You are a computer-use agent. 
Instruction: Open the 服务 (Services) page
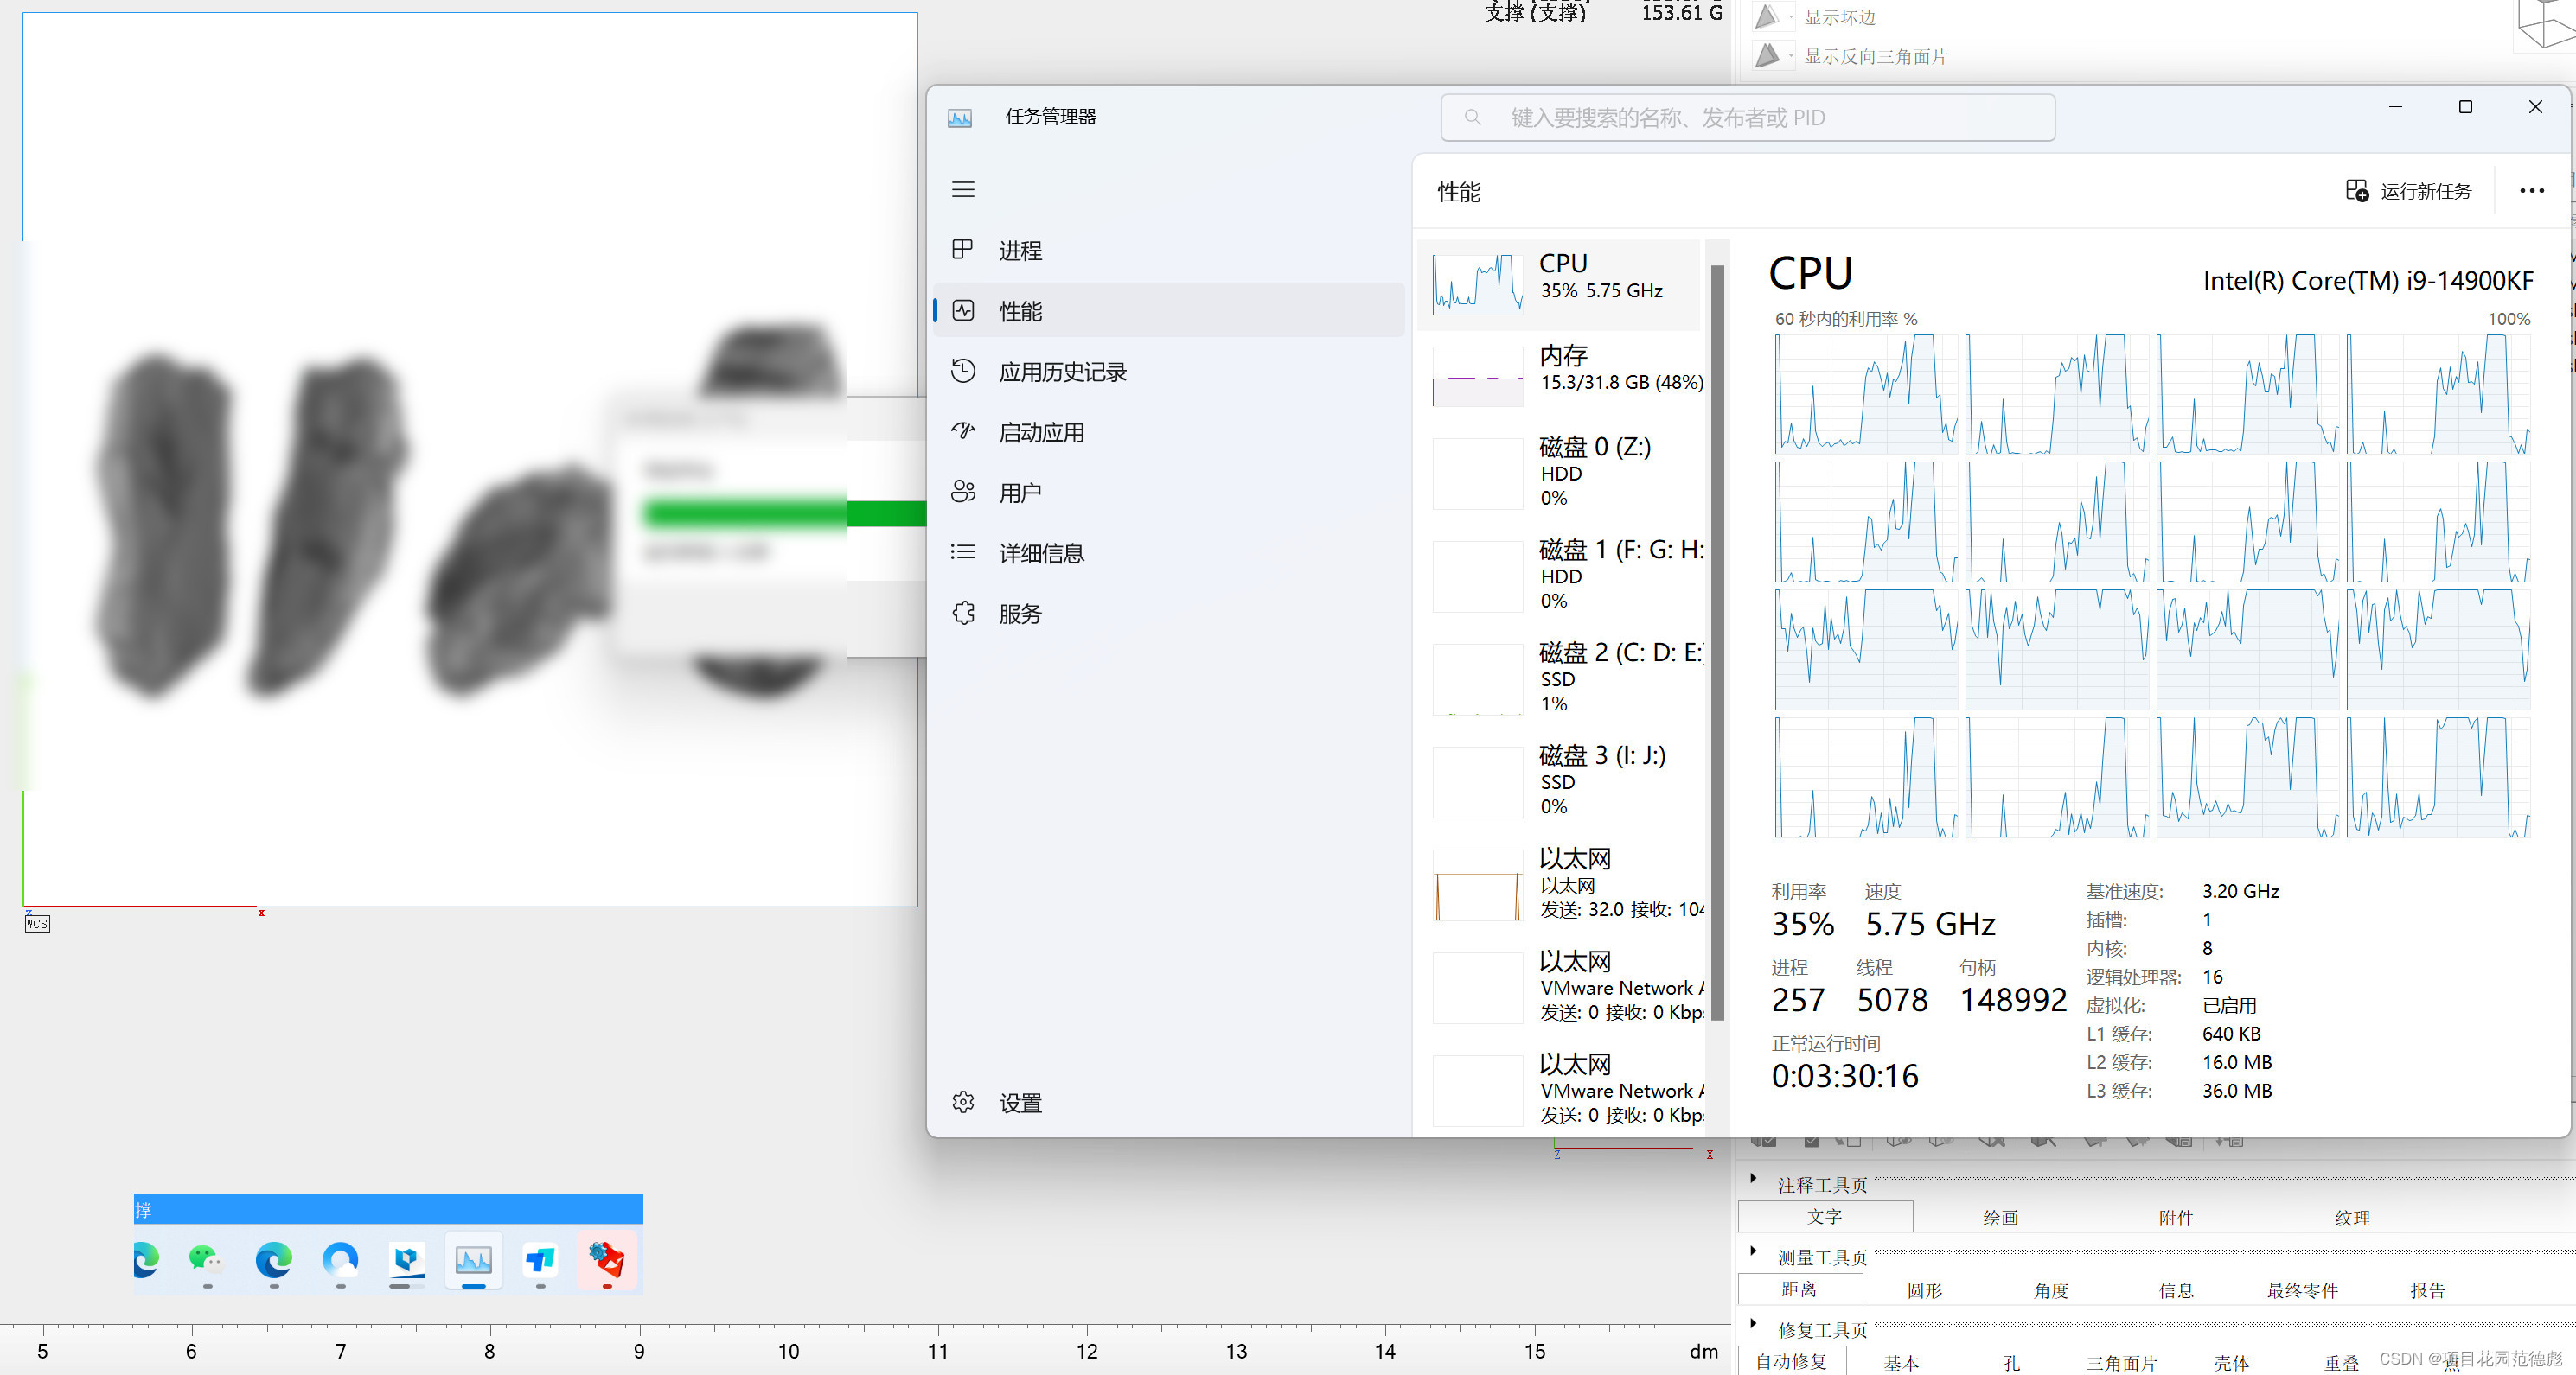(1020, 614)
